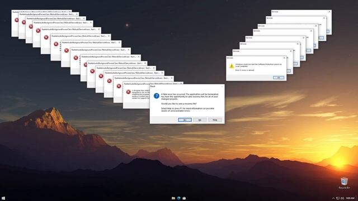The width and height of the screenshot is (358, 201).
Task: Select the Recycle Bin desktop icon
Action: click(344, 183)
